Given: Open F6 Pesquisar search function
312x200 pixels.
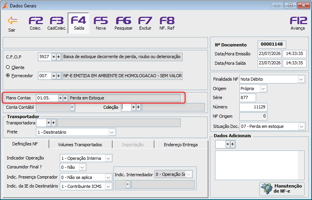Looking at the screenshot, I should pos(124,23).
